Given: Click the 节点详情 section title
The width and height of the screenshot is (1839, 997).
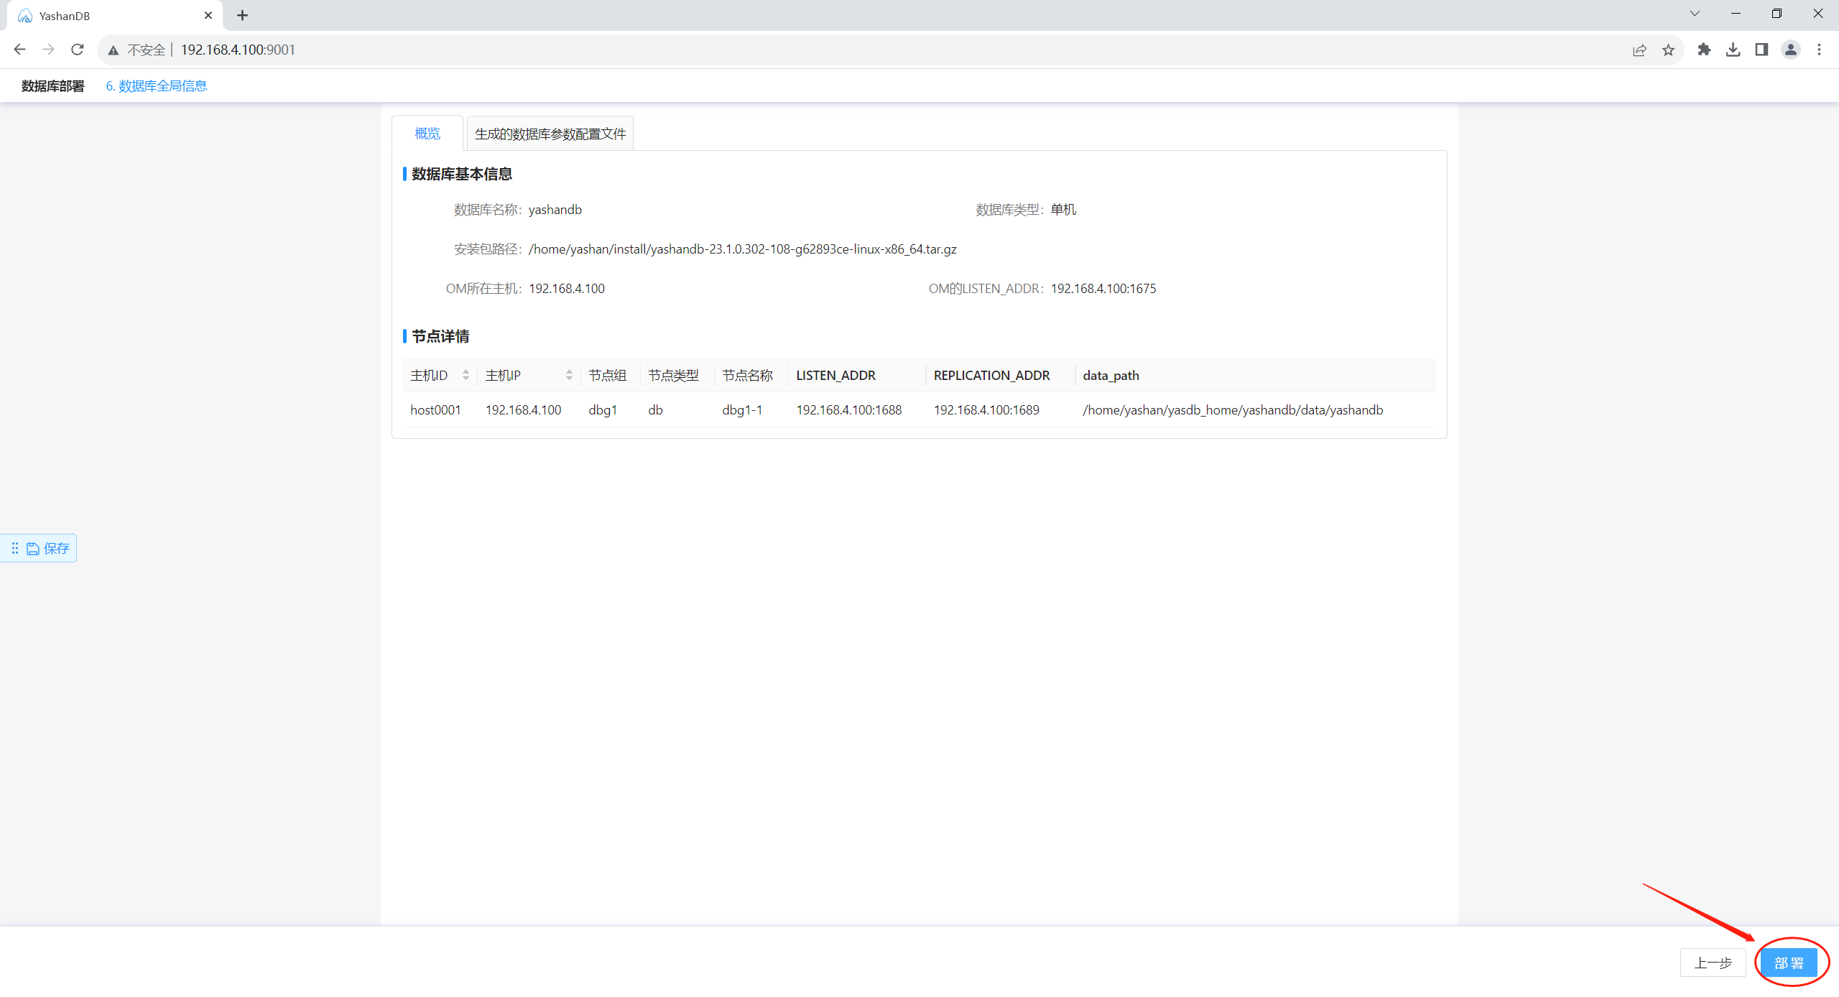Looking at the screenshot, I should [440, 336].
